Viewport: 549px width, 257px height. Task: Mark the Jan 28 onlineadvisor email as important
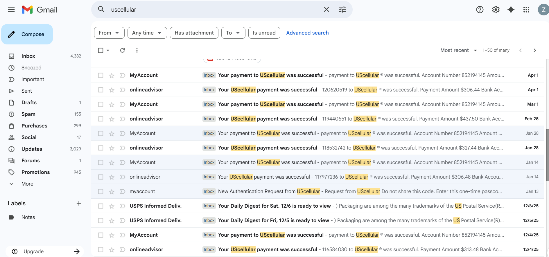pyautogui.click(x=123, y=148)
